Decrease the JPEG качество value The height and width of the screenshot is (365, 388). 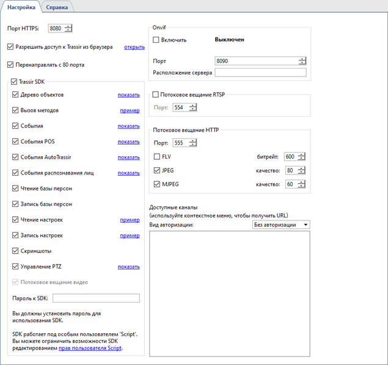[302, 173]
